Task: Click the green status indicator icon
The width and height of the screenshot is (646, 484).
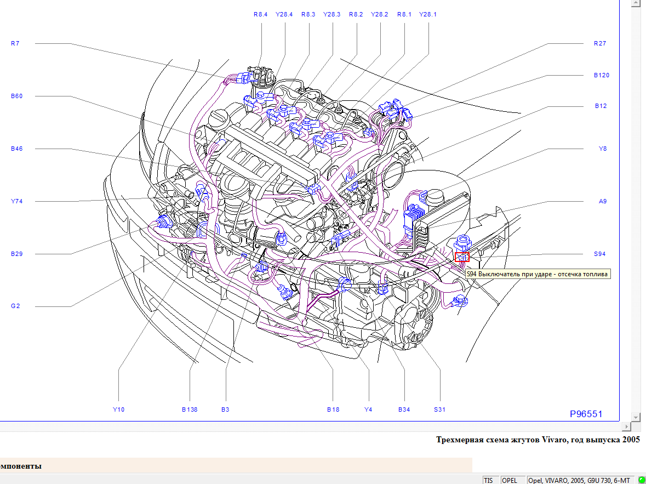Action: pyautogui.click(x=642, y=480)
